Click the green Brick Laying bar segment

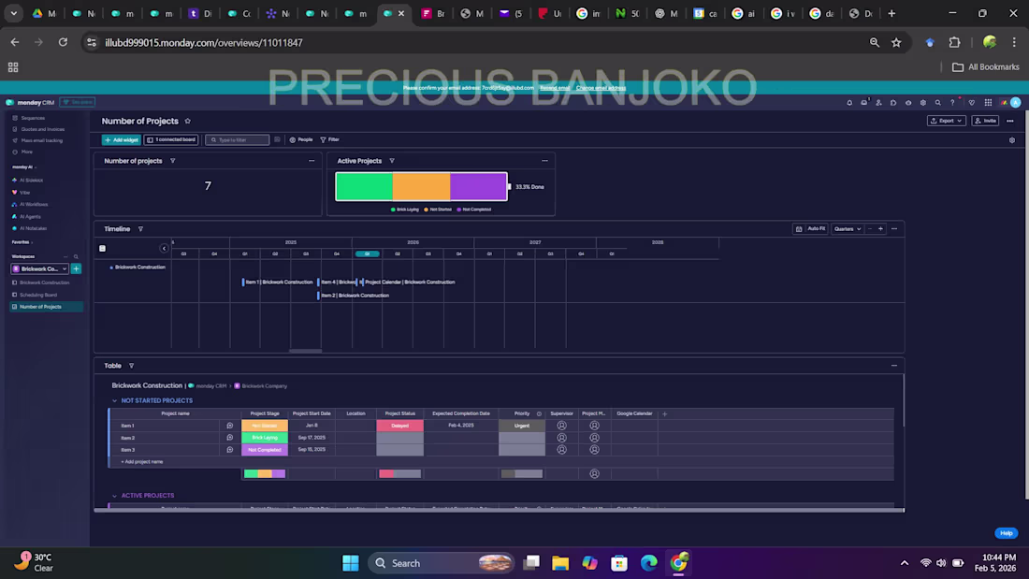coord(364,187)
